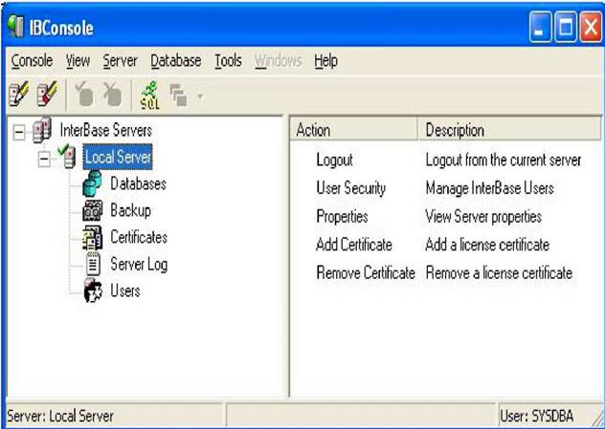Open the Help menu

[326, 61]
